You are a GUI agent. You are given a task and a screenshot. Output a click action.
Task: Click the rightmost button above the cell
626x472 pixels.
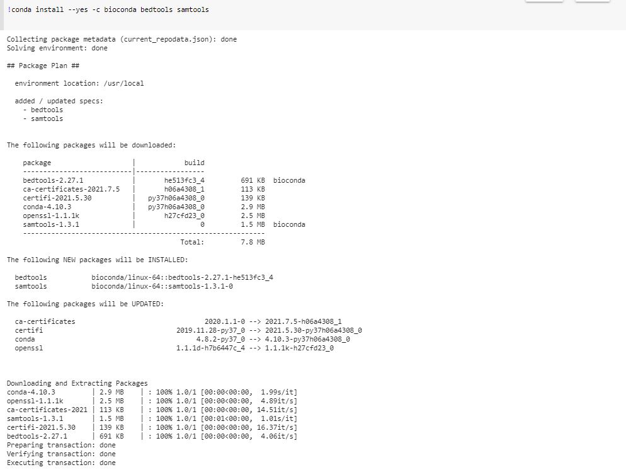(x=592, y=3)
